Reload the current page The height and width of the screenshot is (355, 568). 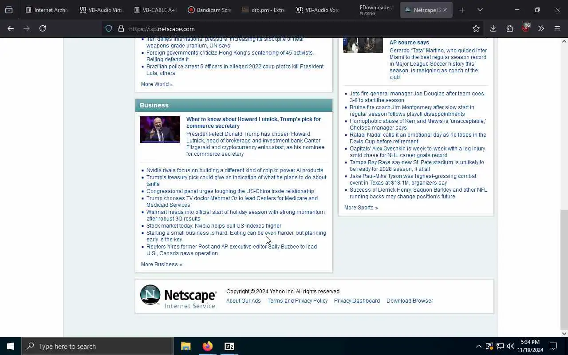pos(43,28)
